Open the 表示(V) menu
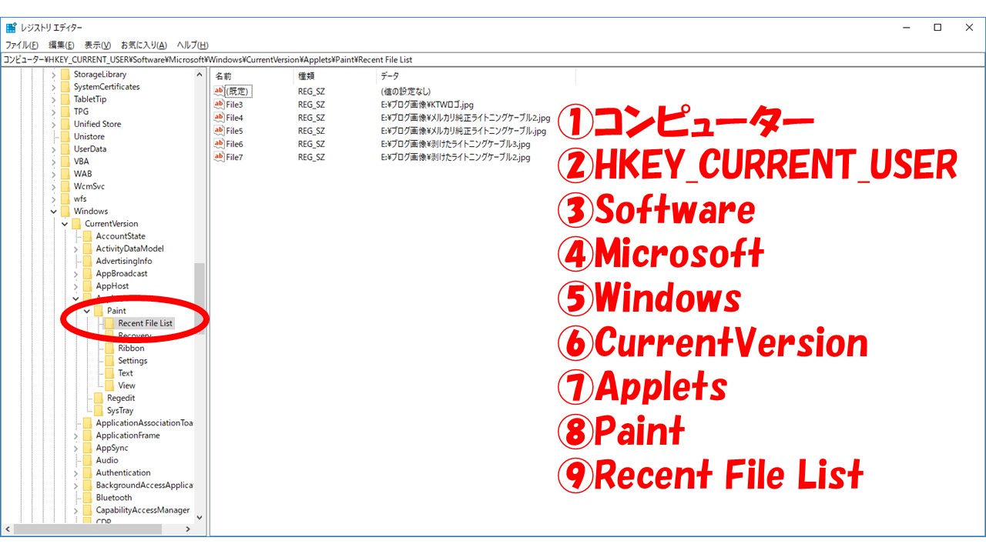The image size is (986, 554). pyautogui.click(x=97, y=45)
